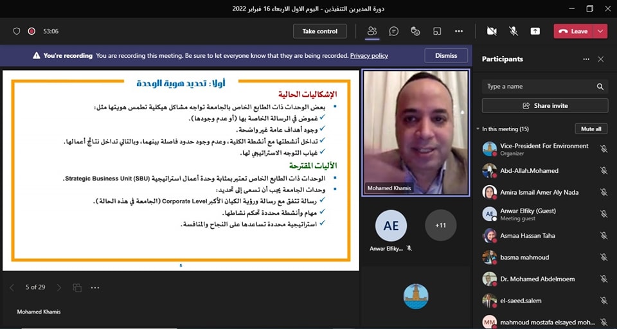Click the 'Type a name' search field
The width and height of the screenshot is (617, 329).
(x=539, y=87)
